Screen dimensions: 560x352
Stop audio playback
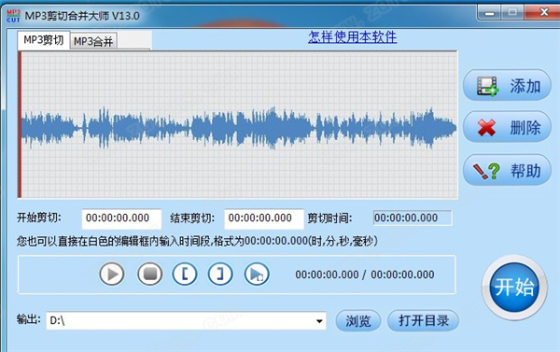150,275
